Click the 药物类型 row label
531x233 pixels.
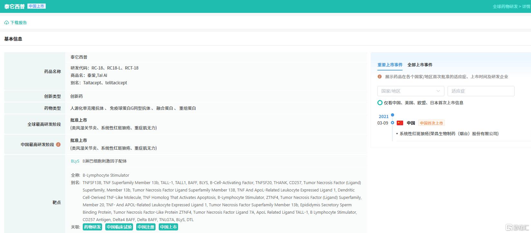click(x=52, y=108)
